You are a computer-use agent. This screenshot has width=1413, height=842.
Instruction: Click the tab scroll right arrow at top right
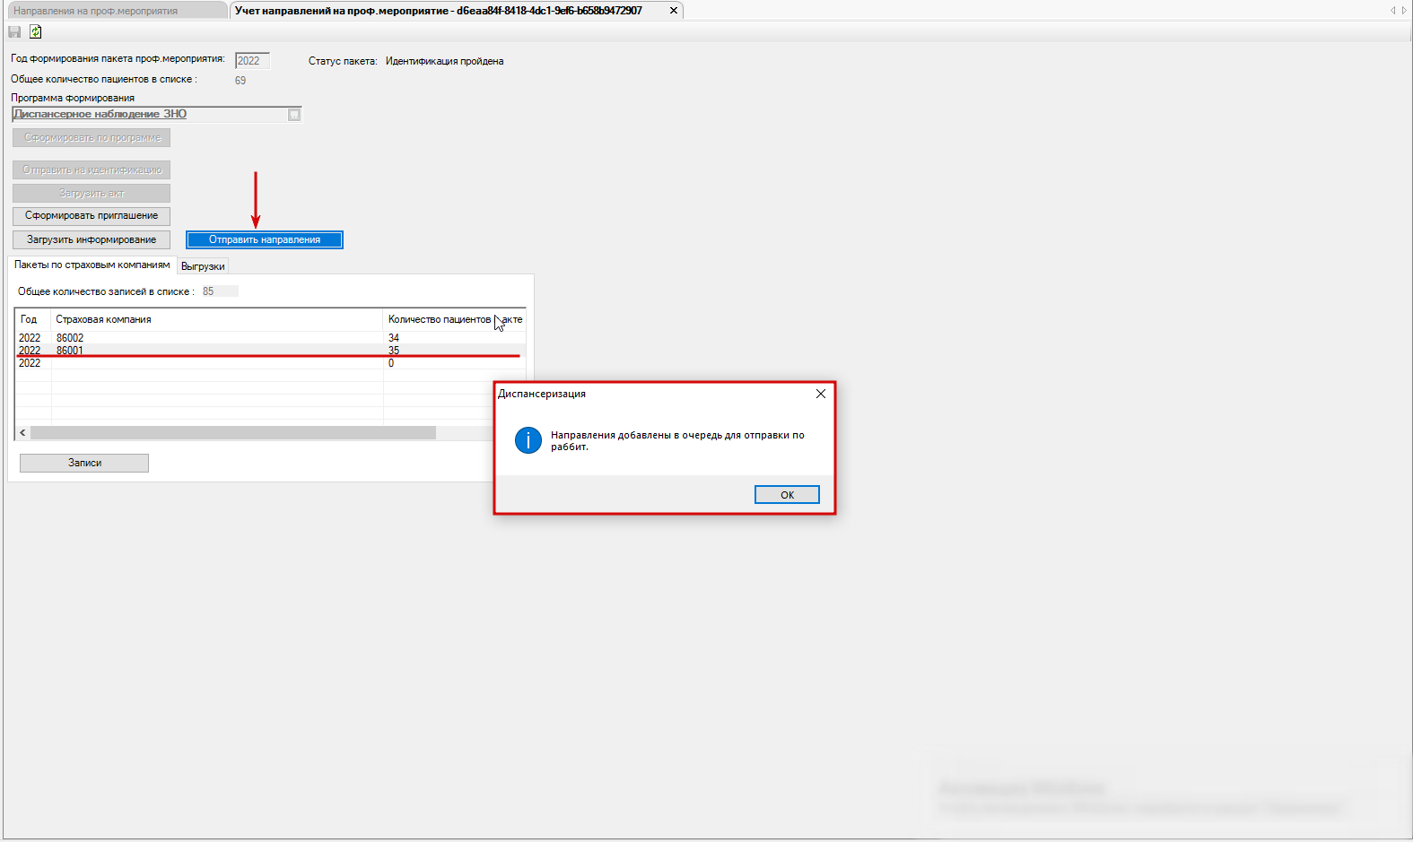(1404, 11)
